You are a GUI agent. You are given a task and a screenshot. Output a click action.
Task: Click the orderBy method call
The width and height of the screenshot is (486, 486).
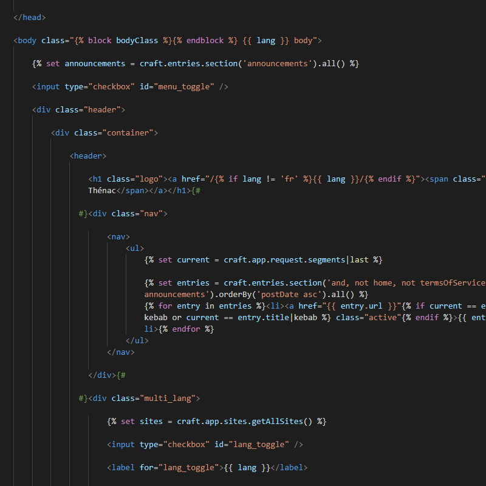[x=235, y=295]
